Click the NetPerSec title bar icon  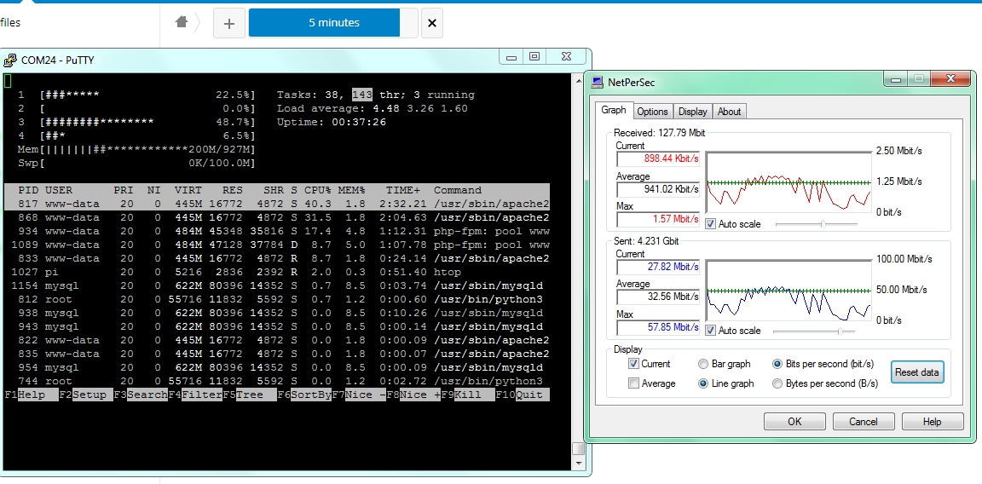point(597,82)
